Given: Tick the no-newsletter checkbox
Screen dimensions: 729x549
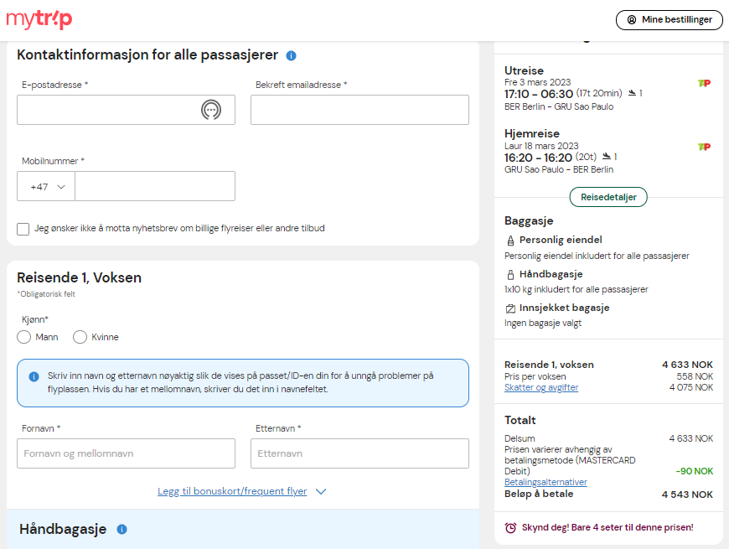Looking at the screenshot, I should click(23, 229).
